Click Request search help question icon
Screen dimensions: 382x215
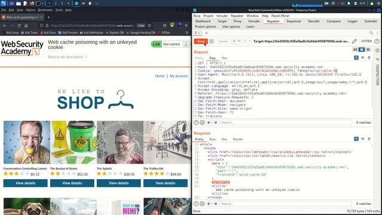[196, 122]
